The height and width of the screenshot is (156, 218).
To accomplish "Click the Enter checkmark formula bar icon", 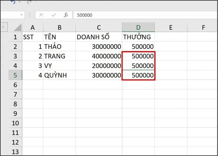I will (x=54, y=15).
